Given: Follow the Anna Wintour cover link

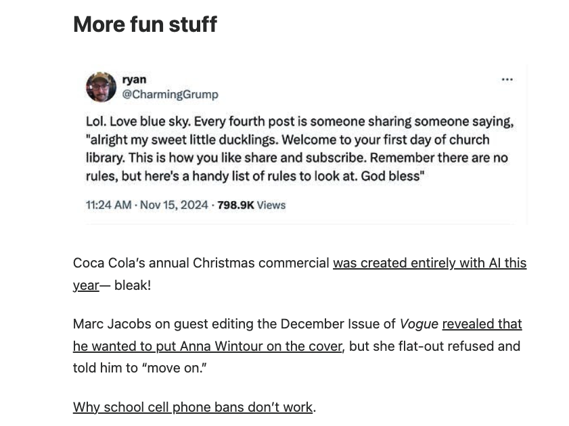Looking at the screenshot, I should click(x=207, y=346).
